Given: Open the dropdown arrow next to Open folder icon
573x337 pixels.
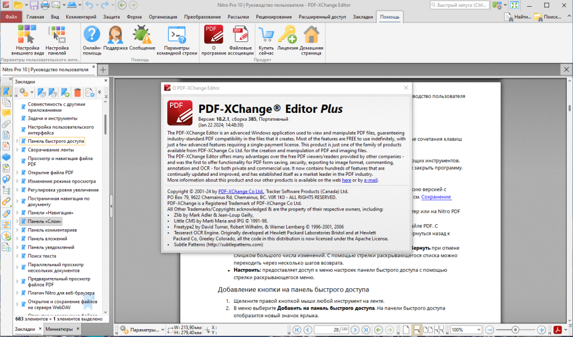Looking at the screenshot, I should (x=26, y=5).
